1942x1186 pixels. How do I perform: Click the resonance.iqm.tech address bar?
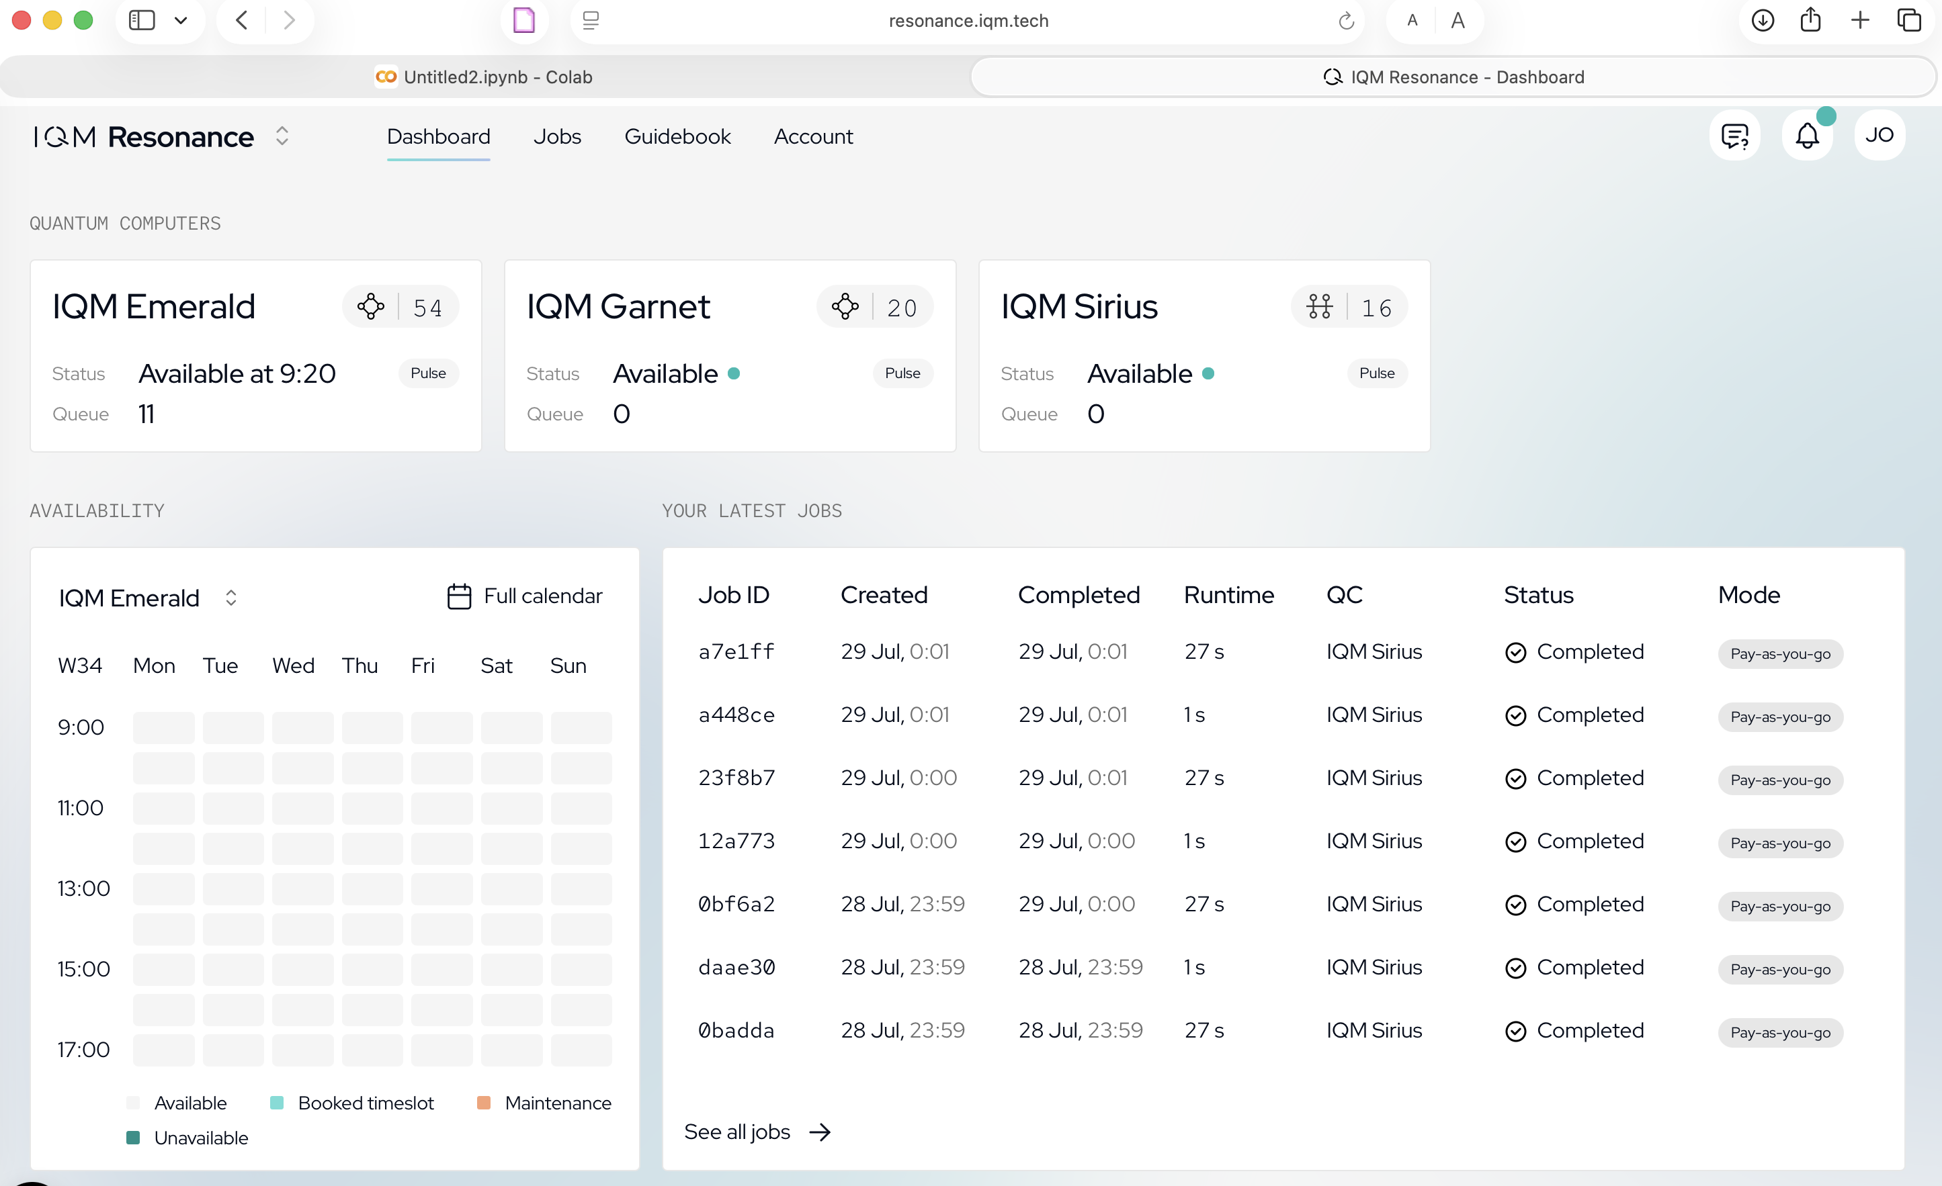tap(968, 20)
